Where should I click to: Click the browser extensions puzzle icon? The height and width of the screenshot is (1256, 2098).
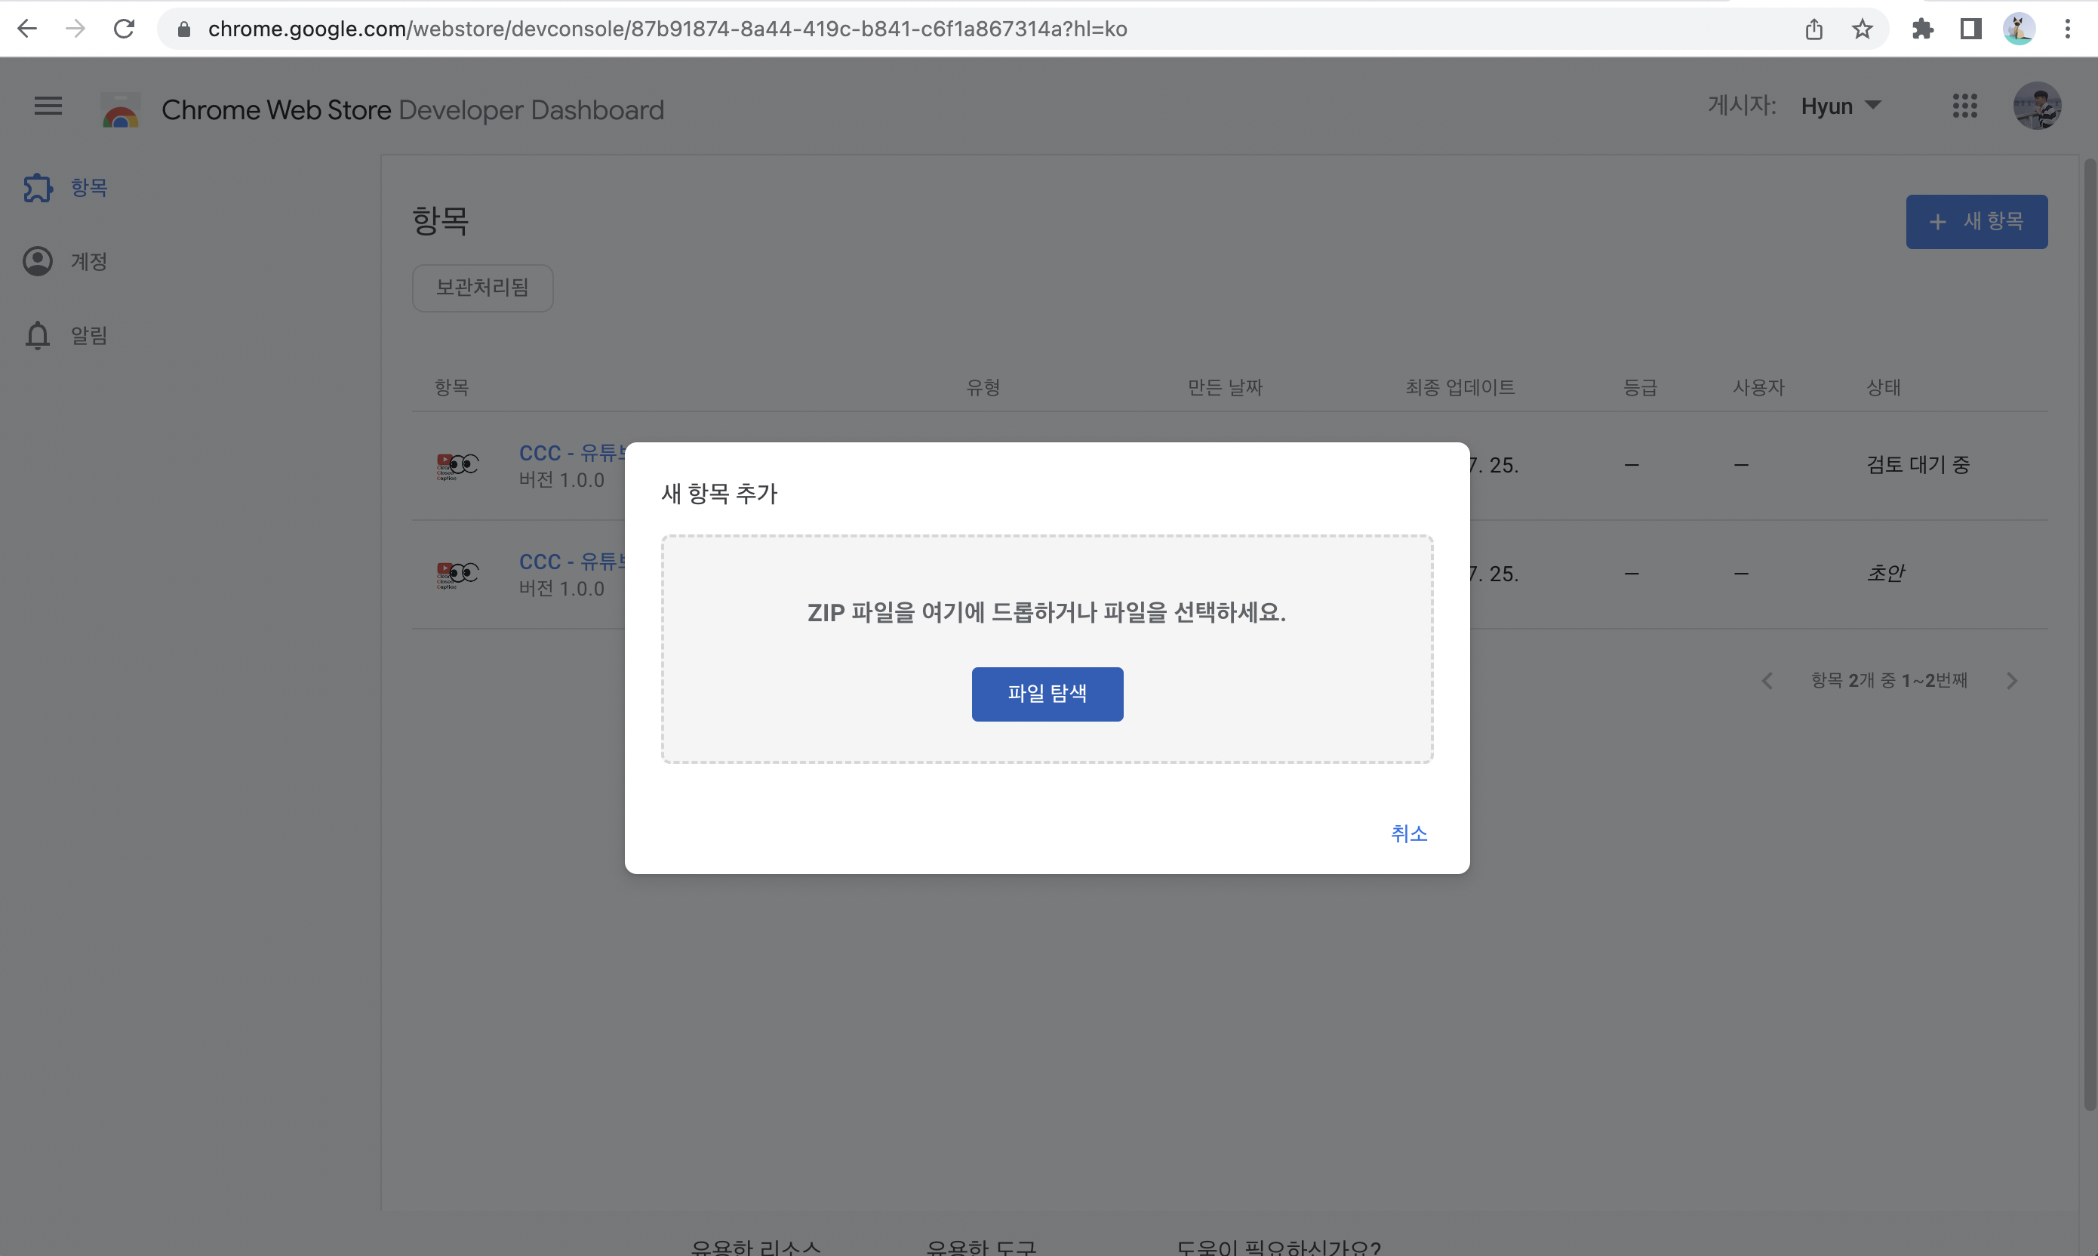1922,29
